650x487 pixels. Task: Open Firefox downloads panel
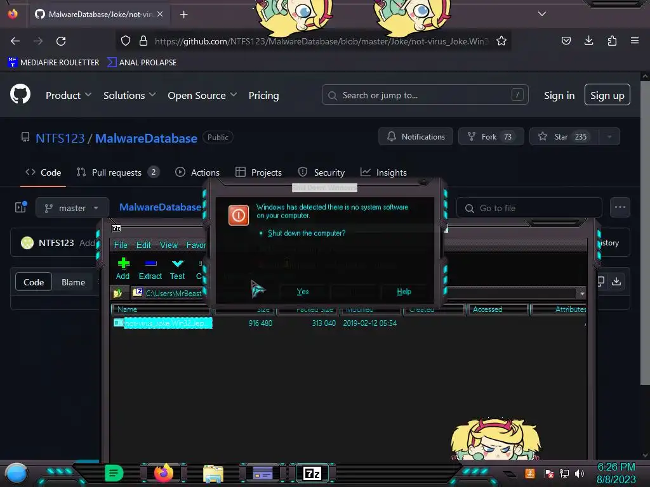coord(588,41)
